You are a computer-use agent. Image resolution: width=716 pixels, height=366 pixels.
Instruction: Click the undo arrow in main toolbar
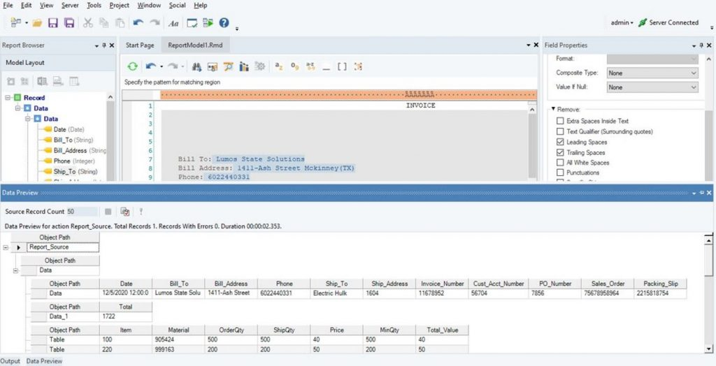point(138,23)
